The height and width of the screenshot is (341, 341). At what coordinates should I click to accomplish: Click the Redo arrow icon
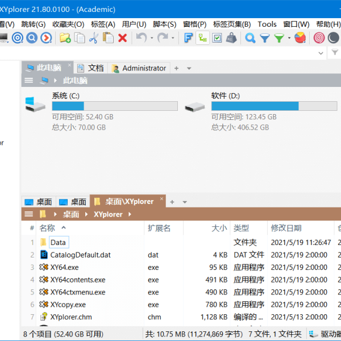(x=163, y=38)
